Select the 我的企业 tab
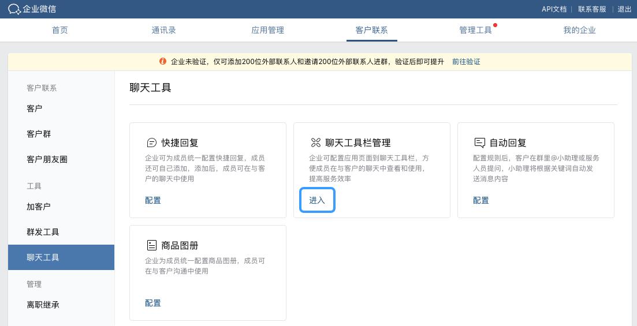The height and width of the screenshot is (326, 637). coord(579,30)
